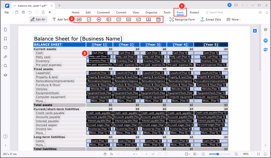
Task: Go to the next page
Action: 146,154
